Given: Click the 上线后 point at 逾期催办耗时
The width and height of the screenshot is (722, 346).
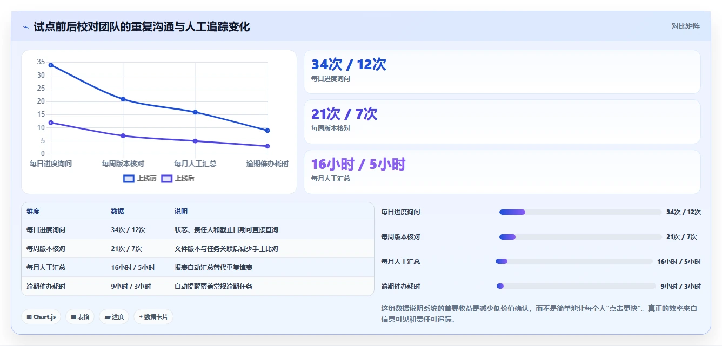Looking at the screenshot, I should 268,146.
